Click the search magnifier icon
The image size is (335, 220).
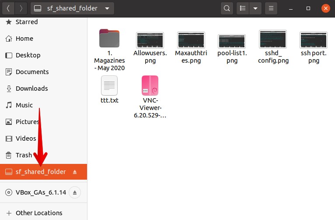click(227, 8)
